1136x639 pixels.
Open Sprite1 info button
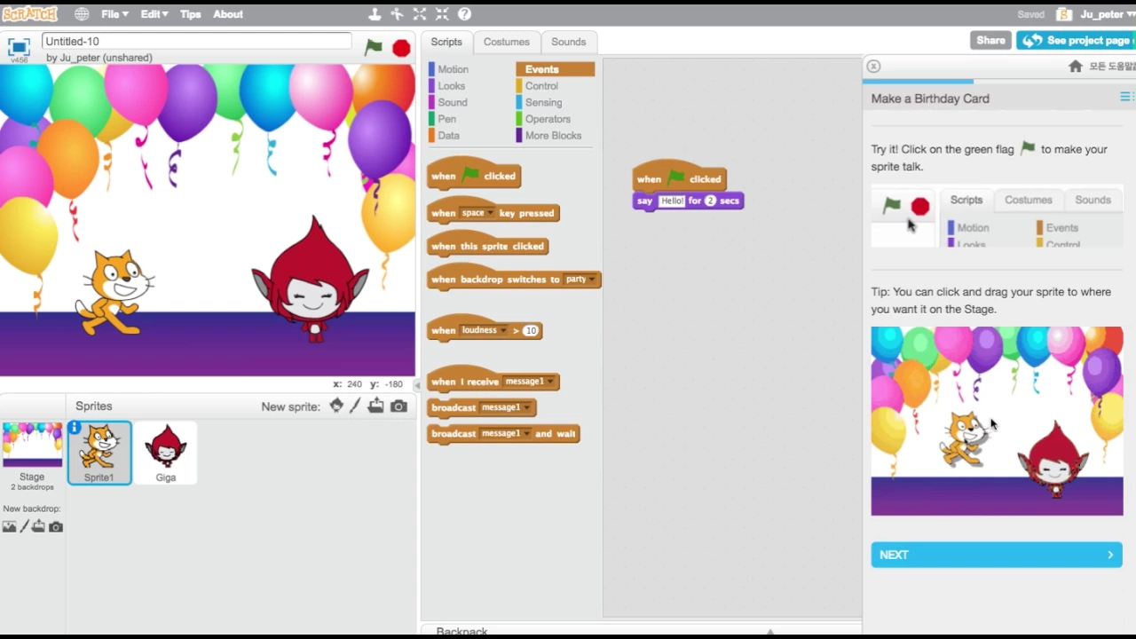(x=75, y=428)
